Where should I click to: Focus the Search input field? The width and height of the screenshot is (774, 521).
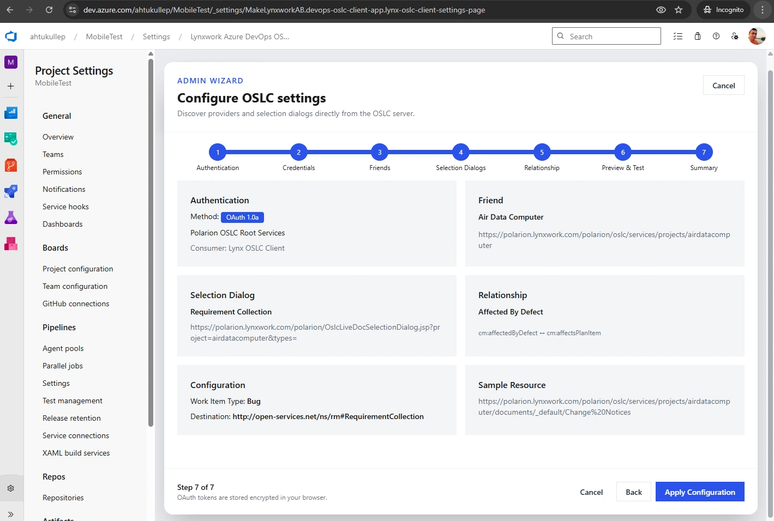click(607, 37)
